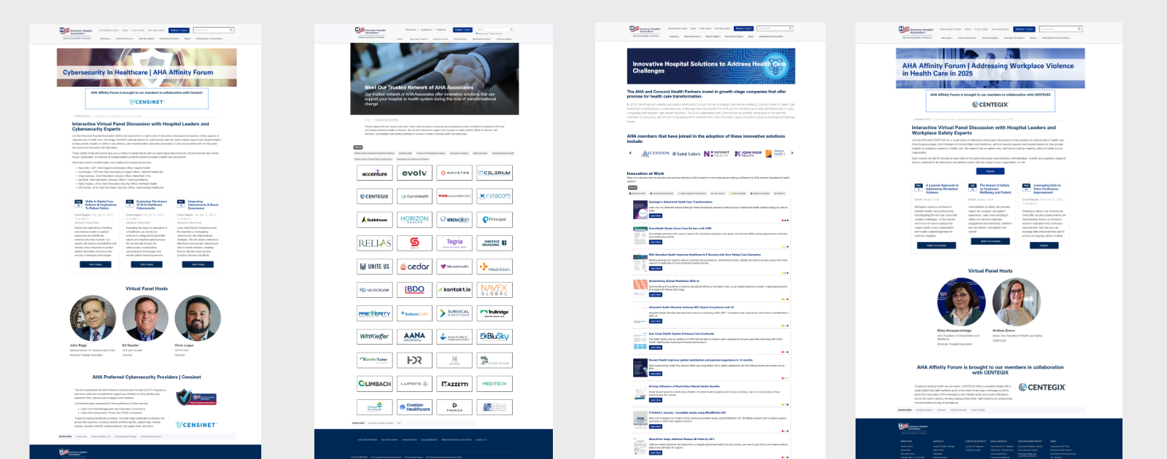
Task: Expand Individuals & Communities on the Cybersecurity page
Action: pyautogui.click(x=209, y=39)
